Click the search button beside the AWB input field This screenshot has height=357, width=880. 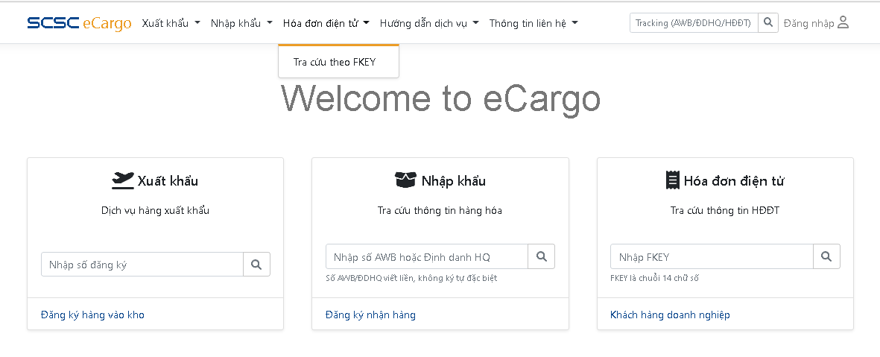[x=542, y=256]
